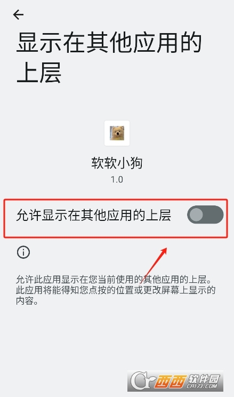Click the Cr logo in watermark
This screenshot has width=234, height=397.
coord(141,380)
